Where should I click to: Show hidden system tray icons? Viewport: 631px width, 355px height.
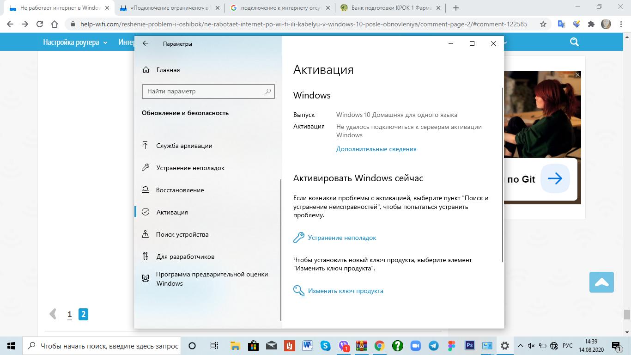pos(520,346)
